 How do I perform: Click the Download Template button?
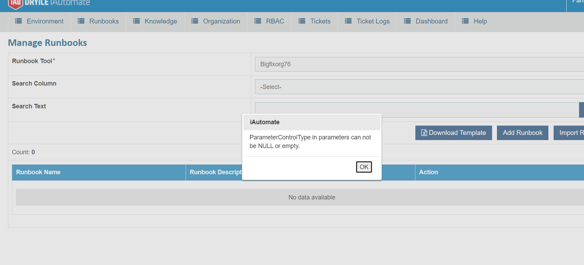coord(453,133)
